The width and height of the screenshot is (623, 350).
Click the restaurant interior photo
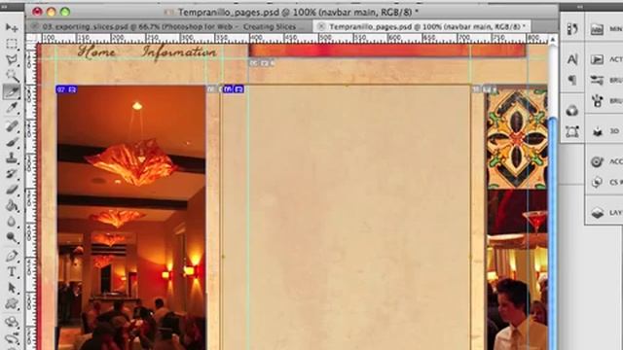tap(131, 218)
